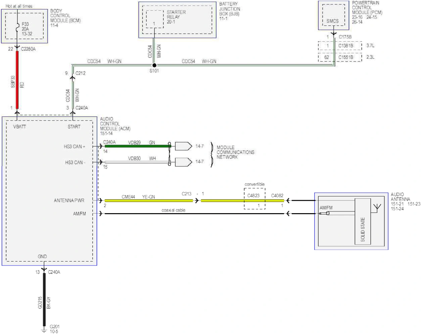421x334 pixels.
Task: Click the yellow CME44 antenna power wire
Action: click(x=149, y=200)
